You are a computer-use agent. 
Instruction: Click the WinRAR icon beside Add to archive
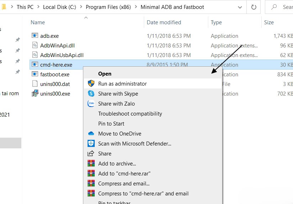[91, 164]
